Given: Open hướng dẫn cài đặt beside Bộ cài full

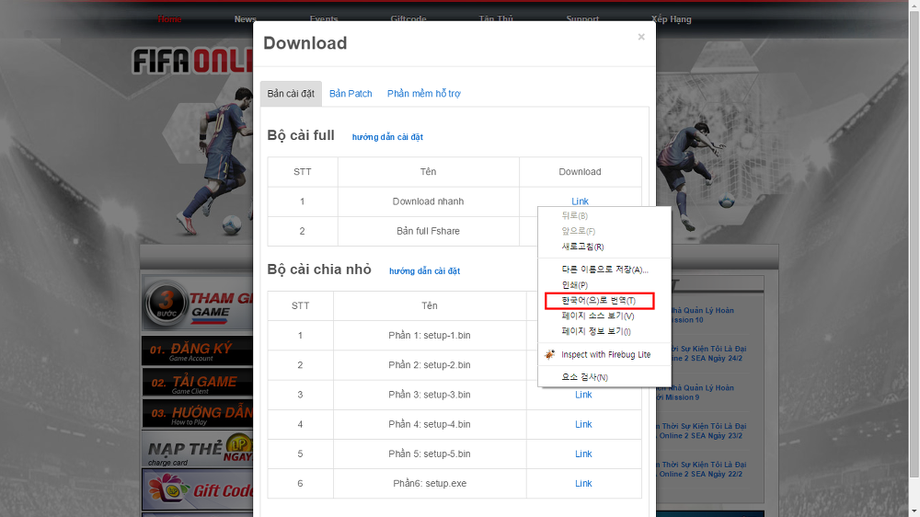Looking at the screenshot, I should point(387,137).
